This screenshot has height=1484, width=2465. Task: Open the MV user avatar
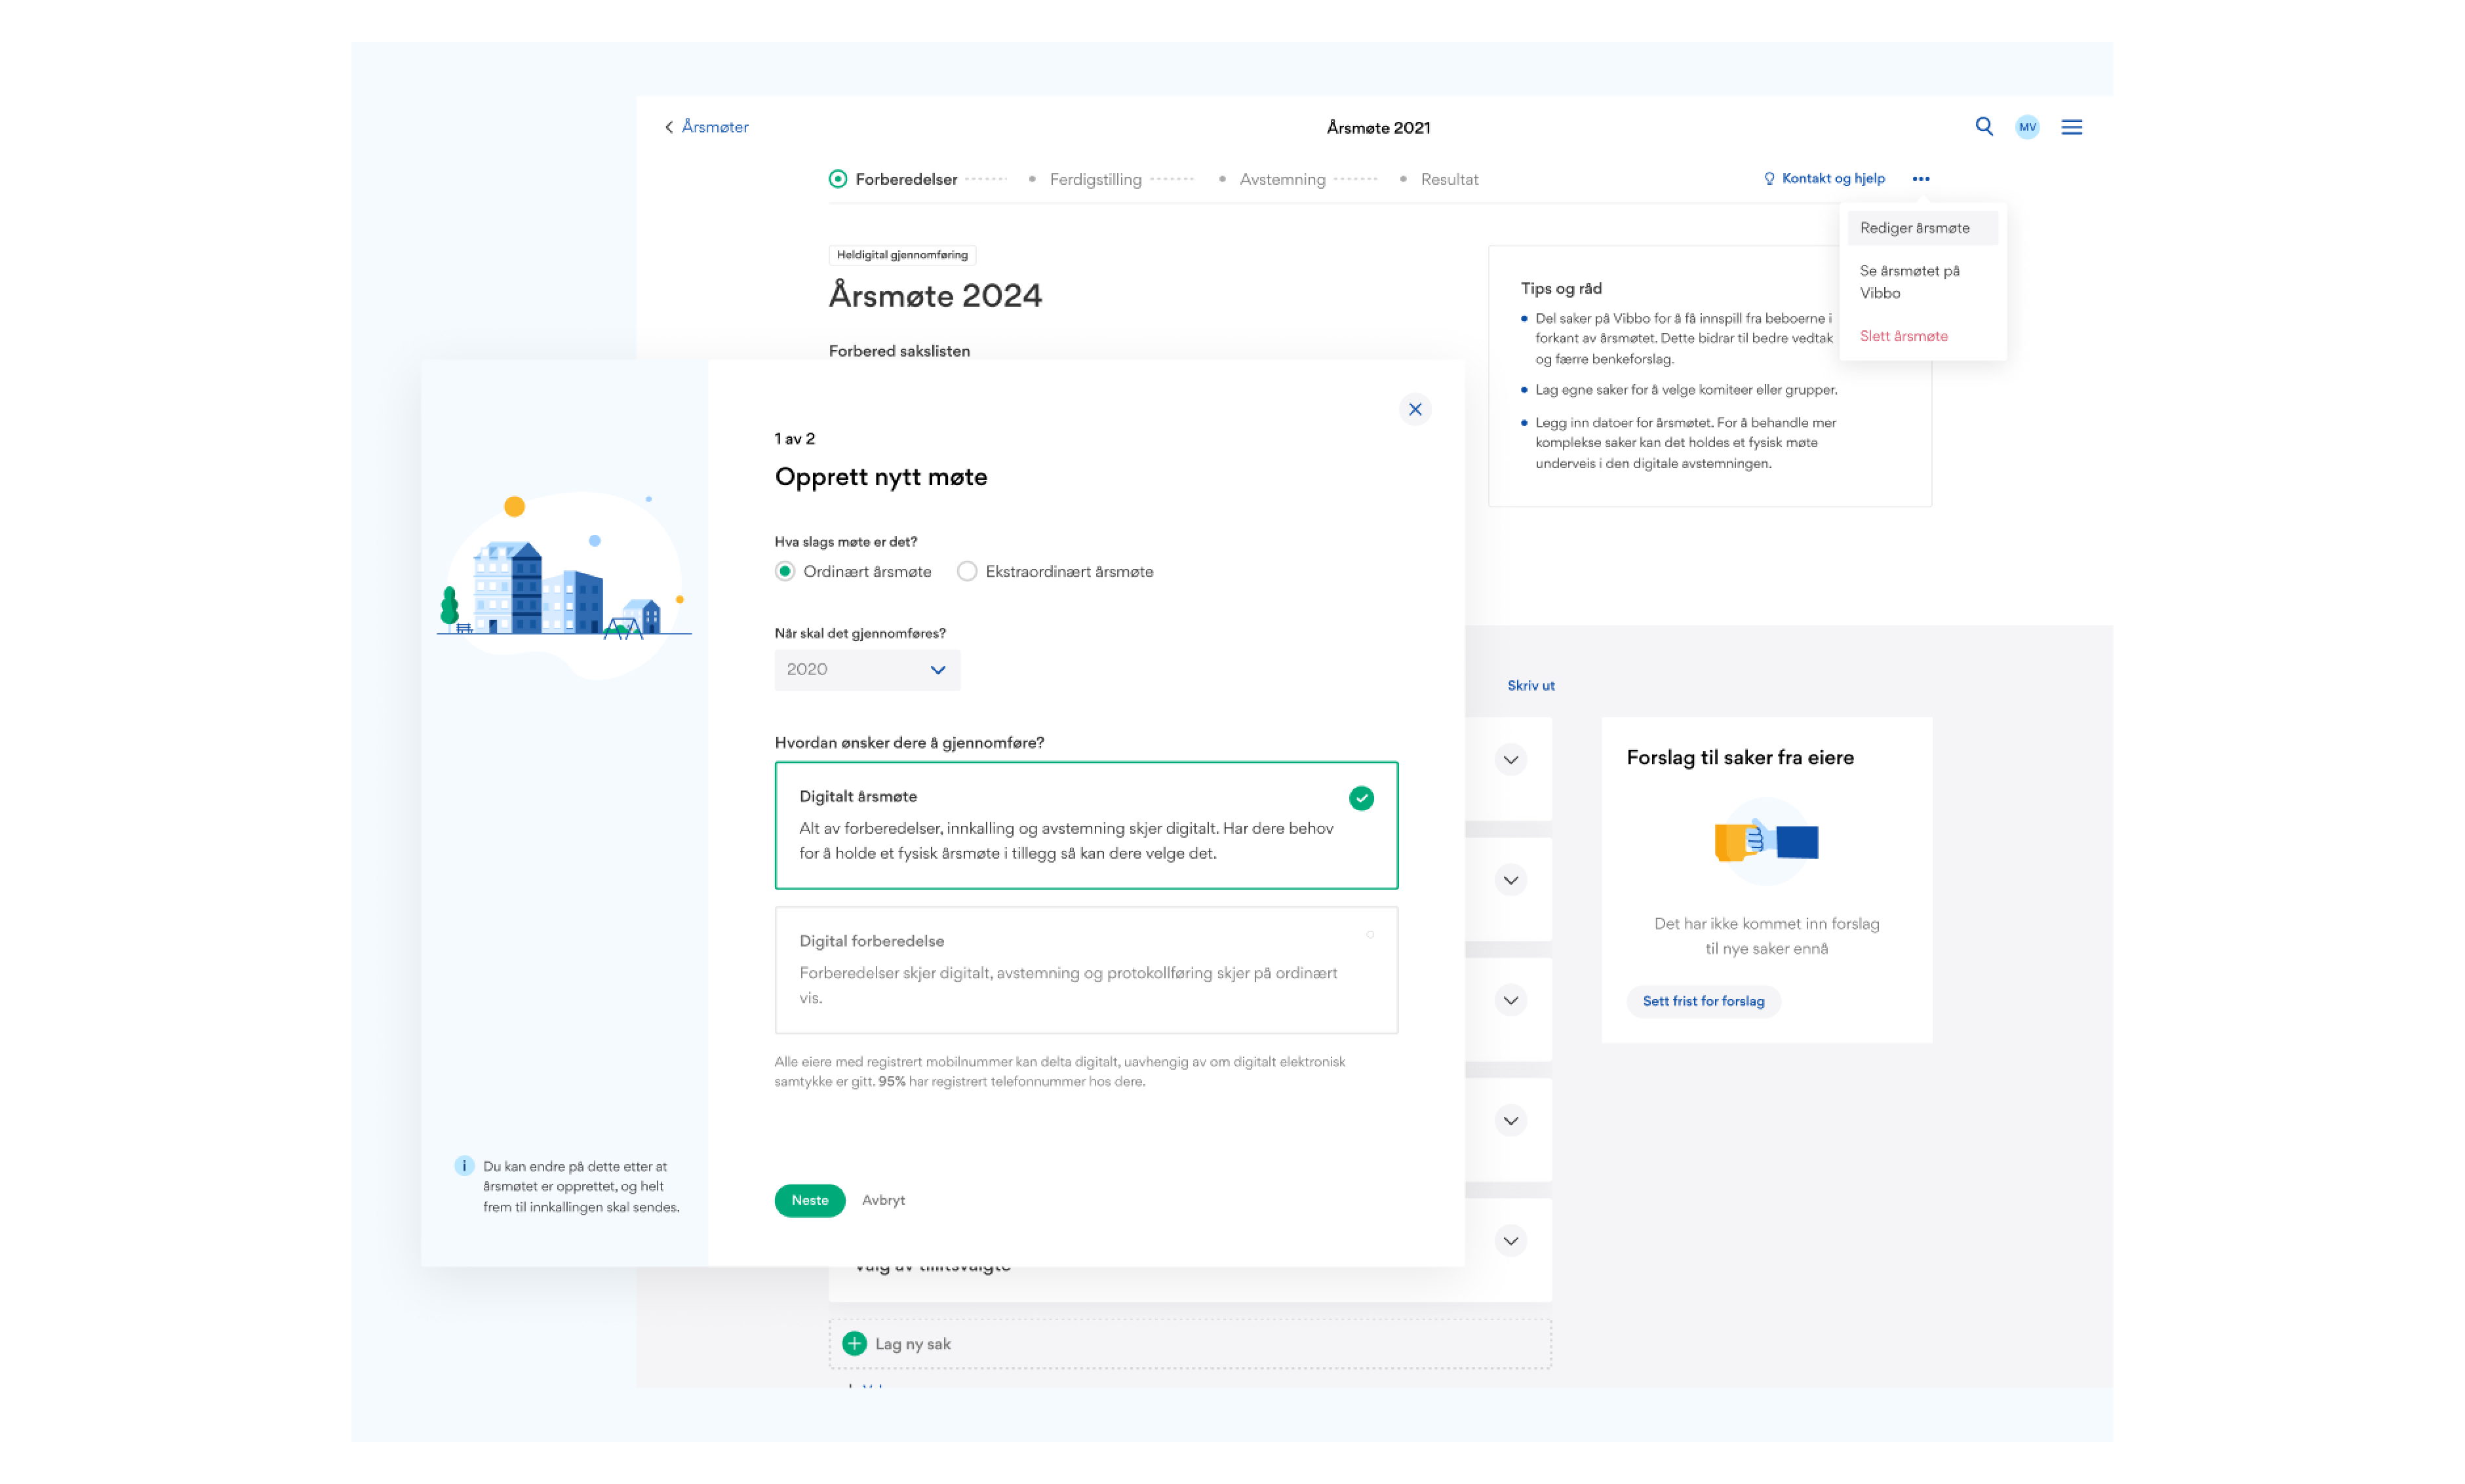2027,127
